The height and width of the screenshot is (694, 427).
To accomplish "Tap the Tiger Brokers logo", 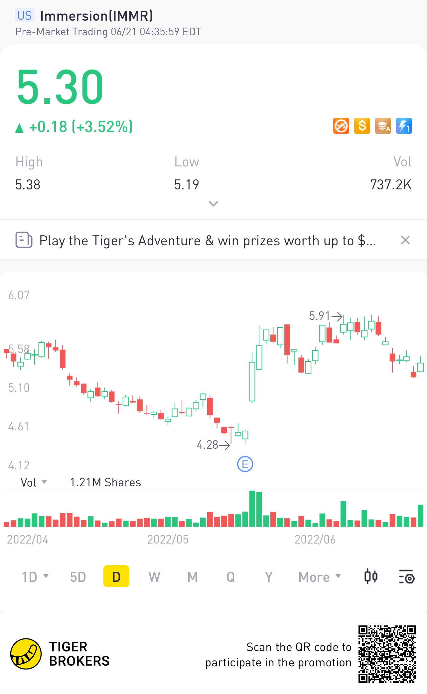I will (x=60, y=654).
